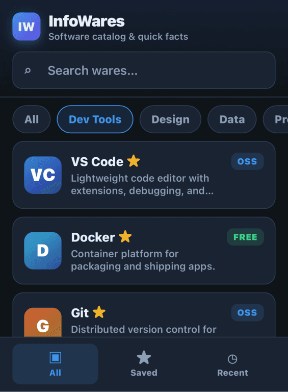Toggle the Docker favorite star
The height and width of the screenshot is (392, 288).
pyautogui.click(x=125, y=236)
